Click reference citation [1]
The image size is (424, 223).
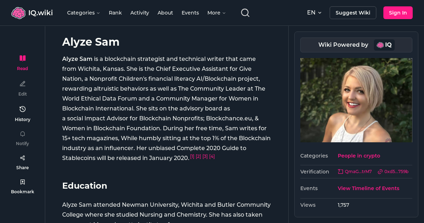(192, 156)
